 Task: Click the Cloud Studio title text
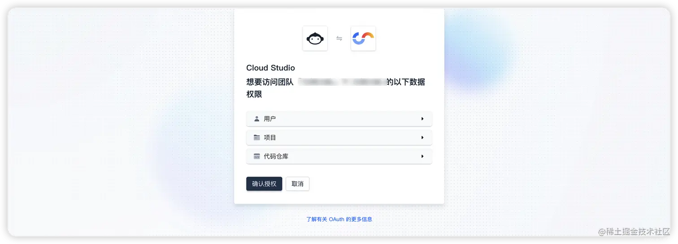(270, 68)
